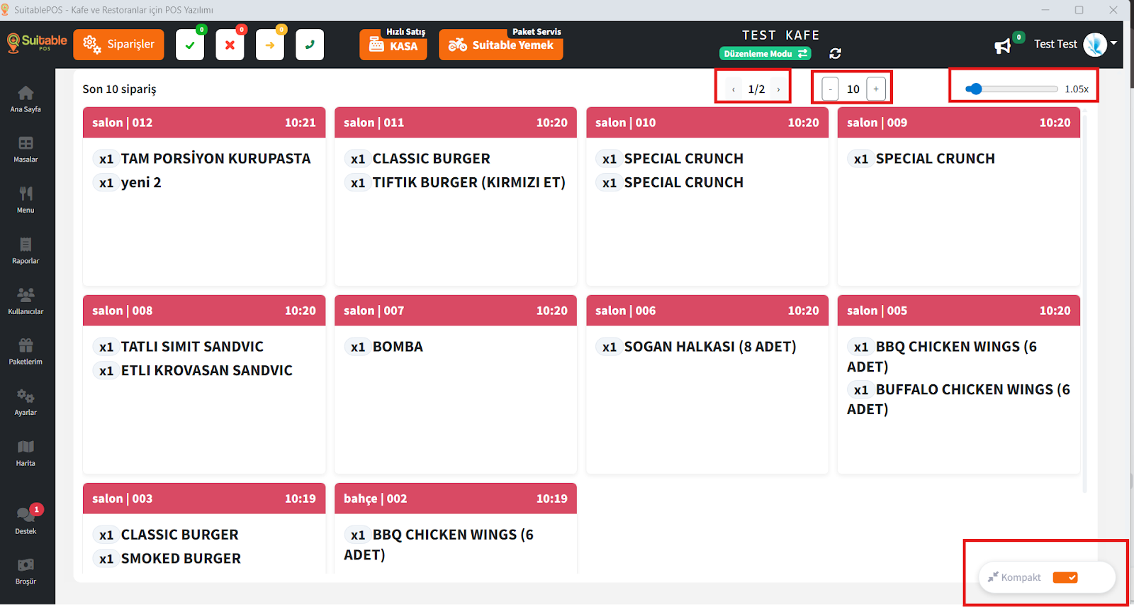This screenshot has height=607, width=1134.
Task: Expand the Test Test user dropdown
Action: (1113, 43)
